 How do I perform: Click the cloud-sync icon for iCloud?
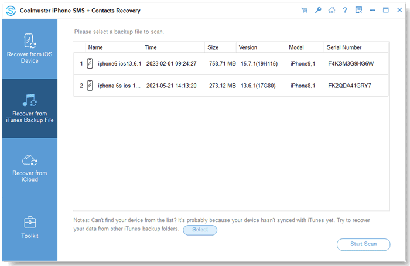[29, 160]
